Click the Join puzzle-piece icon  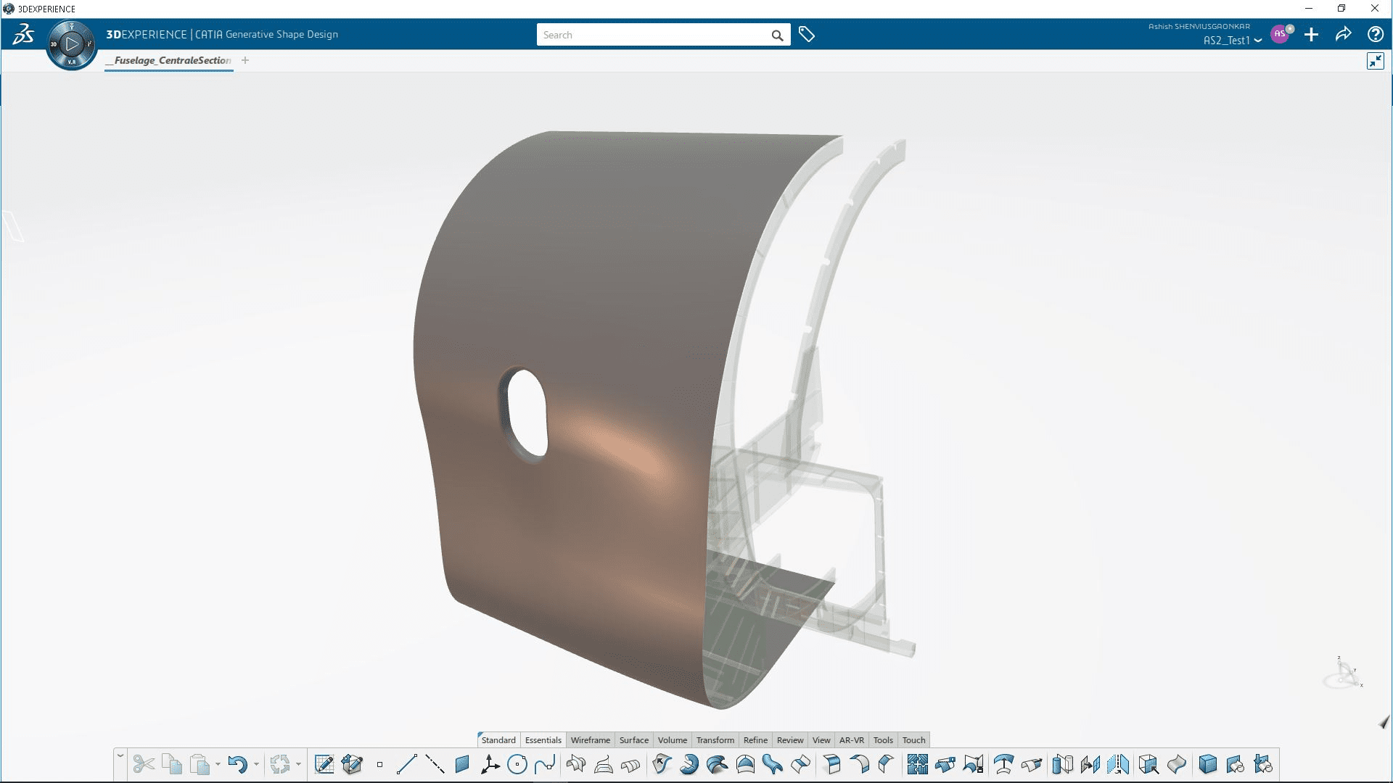point(917,764)
